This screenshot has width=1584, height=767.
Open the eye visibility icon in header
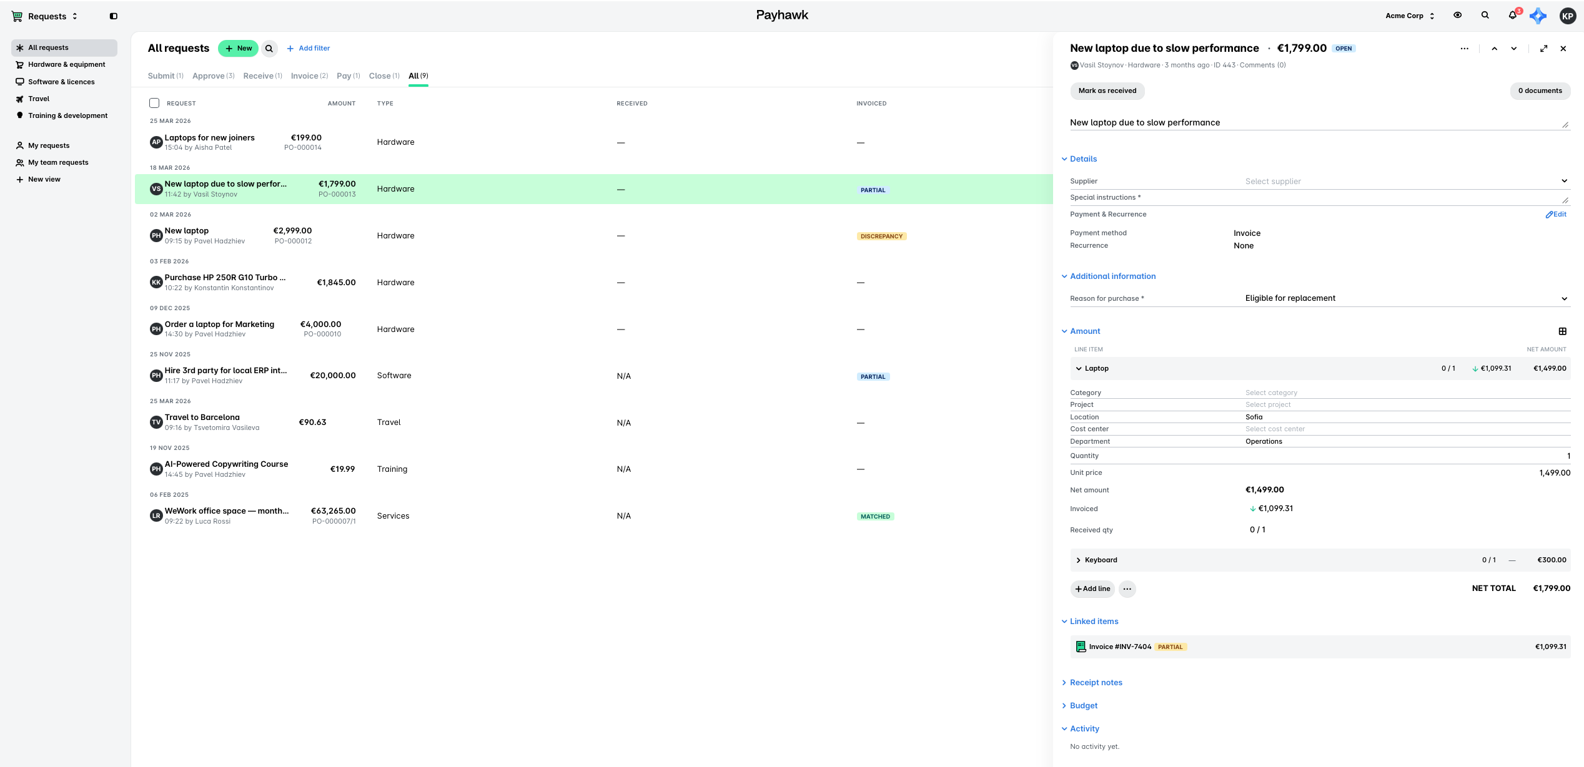pyautogui.click(x=1457, y=16)
